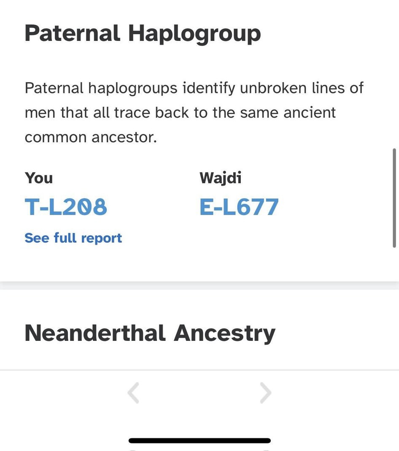This screenshot has height=451, width=399.
Task: Tap the "Wajdi" column label
Action: tap(220, 178)
